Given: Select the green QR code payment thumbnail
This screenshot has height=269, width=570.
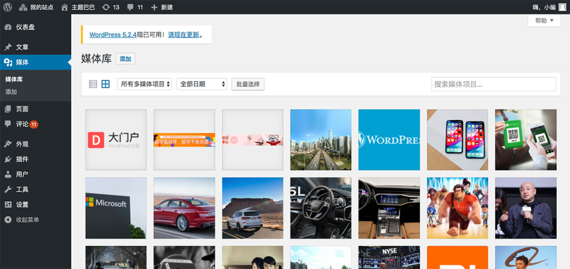Looking at the screenshot, I should coord(526,140).
